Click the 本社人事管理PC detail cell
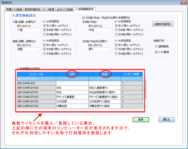This screenshot has width=188, height=149. tap(105, 88)
